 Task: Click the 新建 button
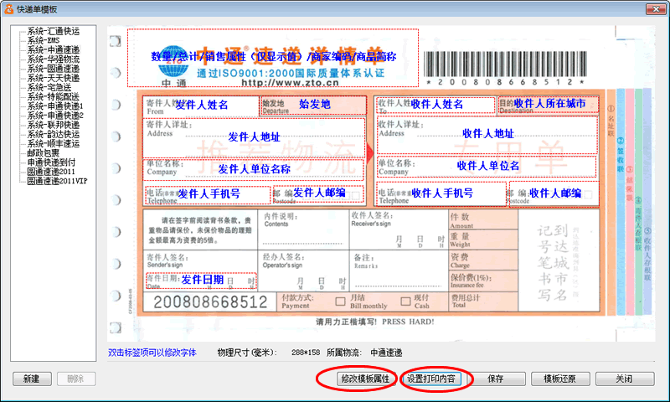tap(32, 379)
